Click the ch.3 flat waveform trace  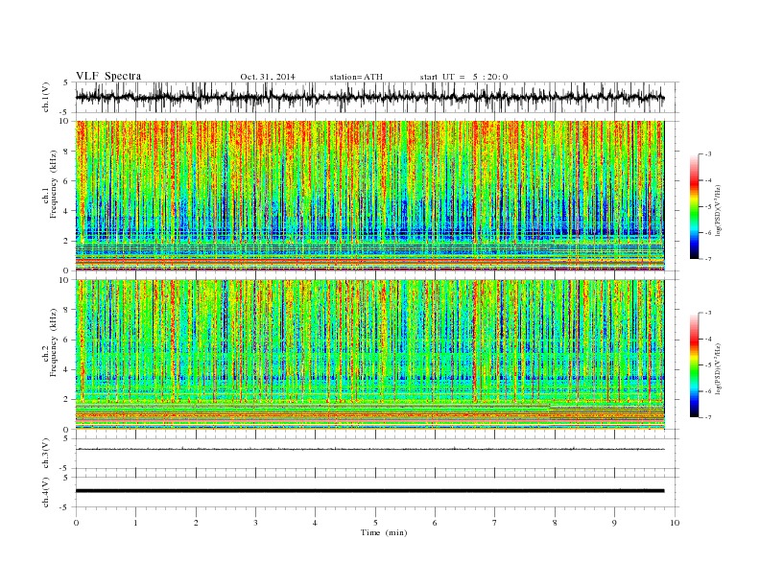point(369,449)
